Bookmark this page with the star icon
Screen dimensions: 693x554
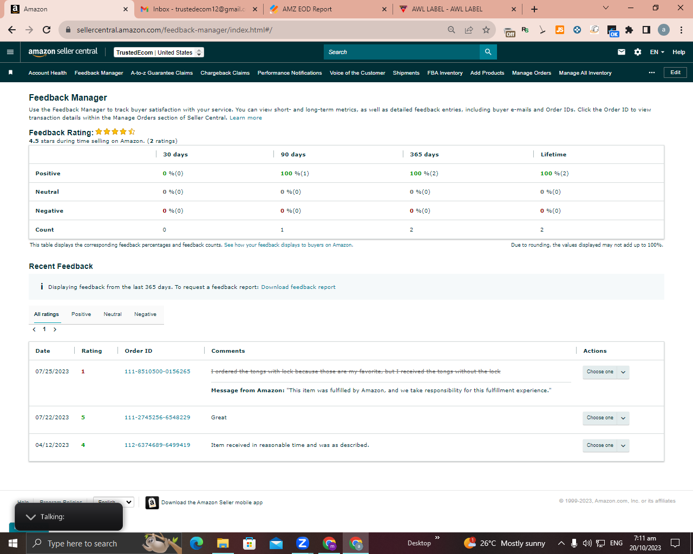486,30
